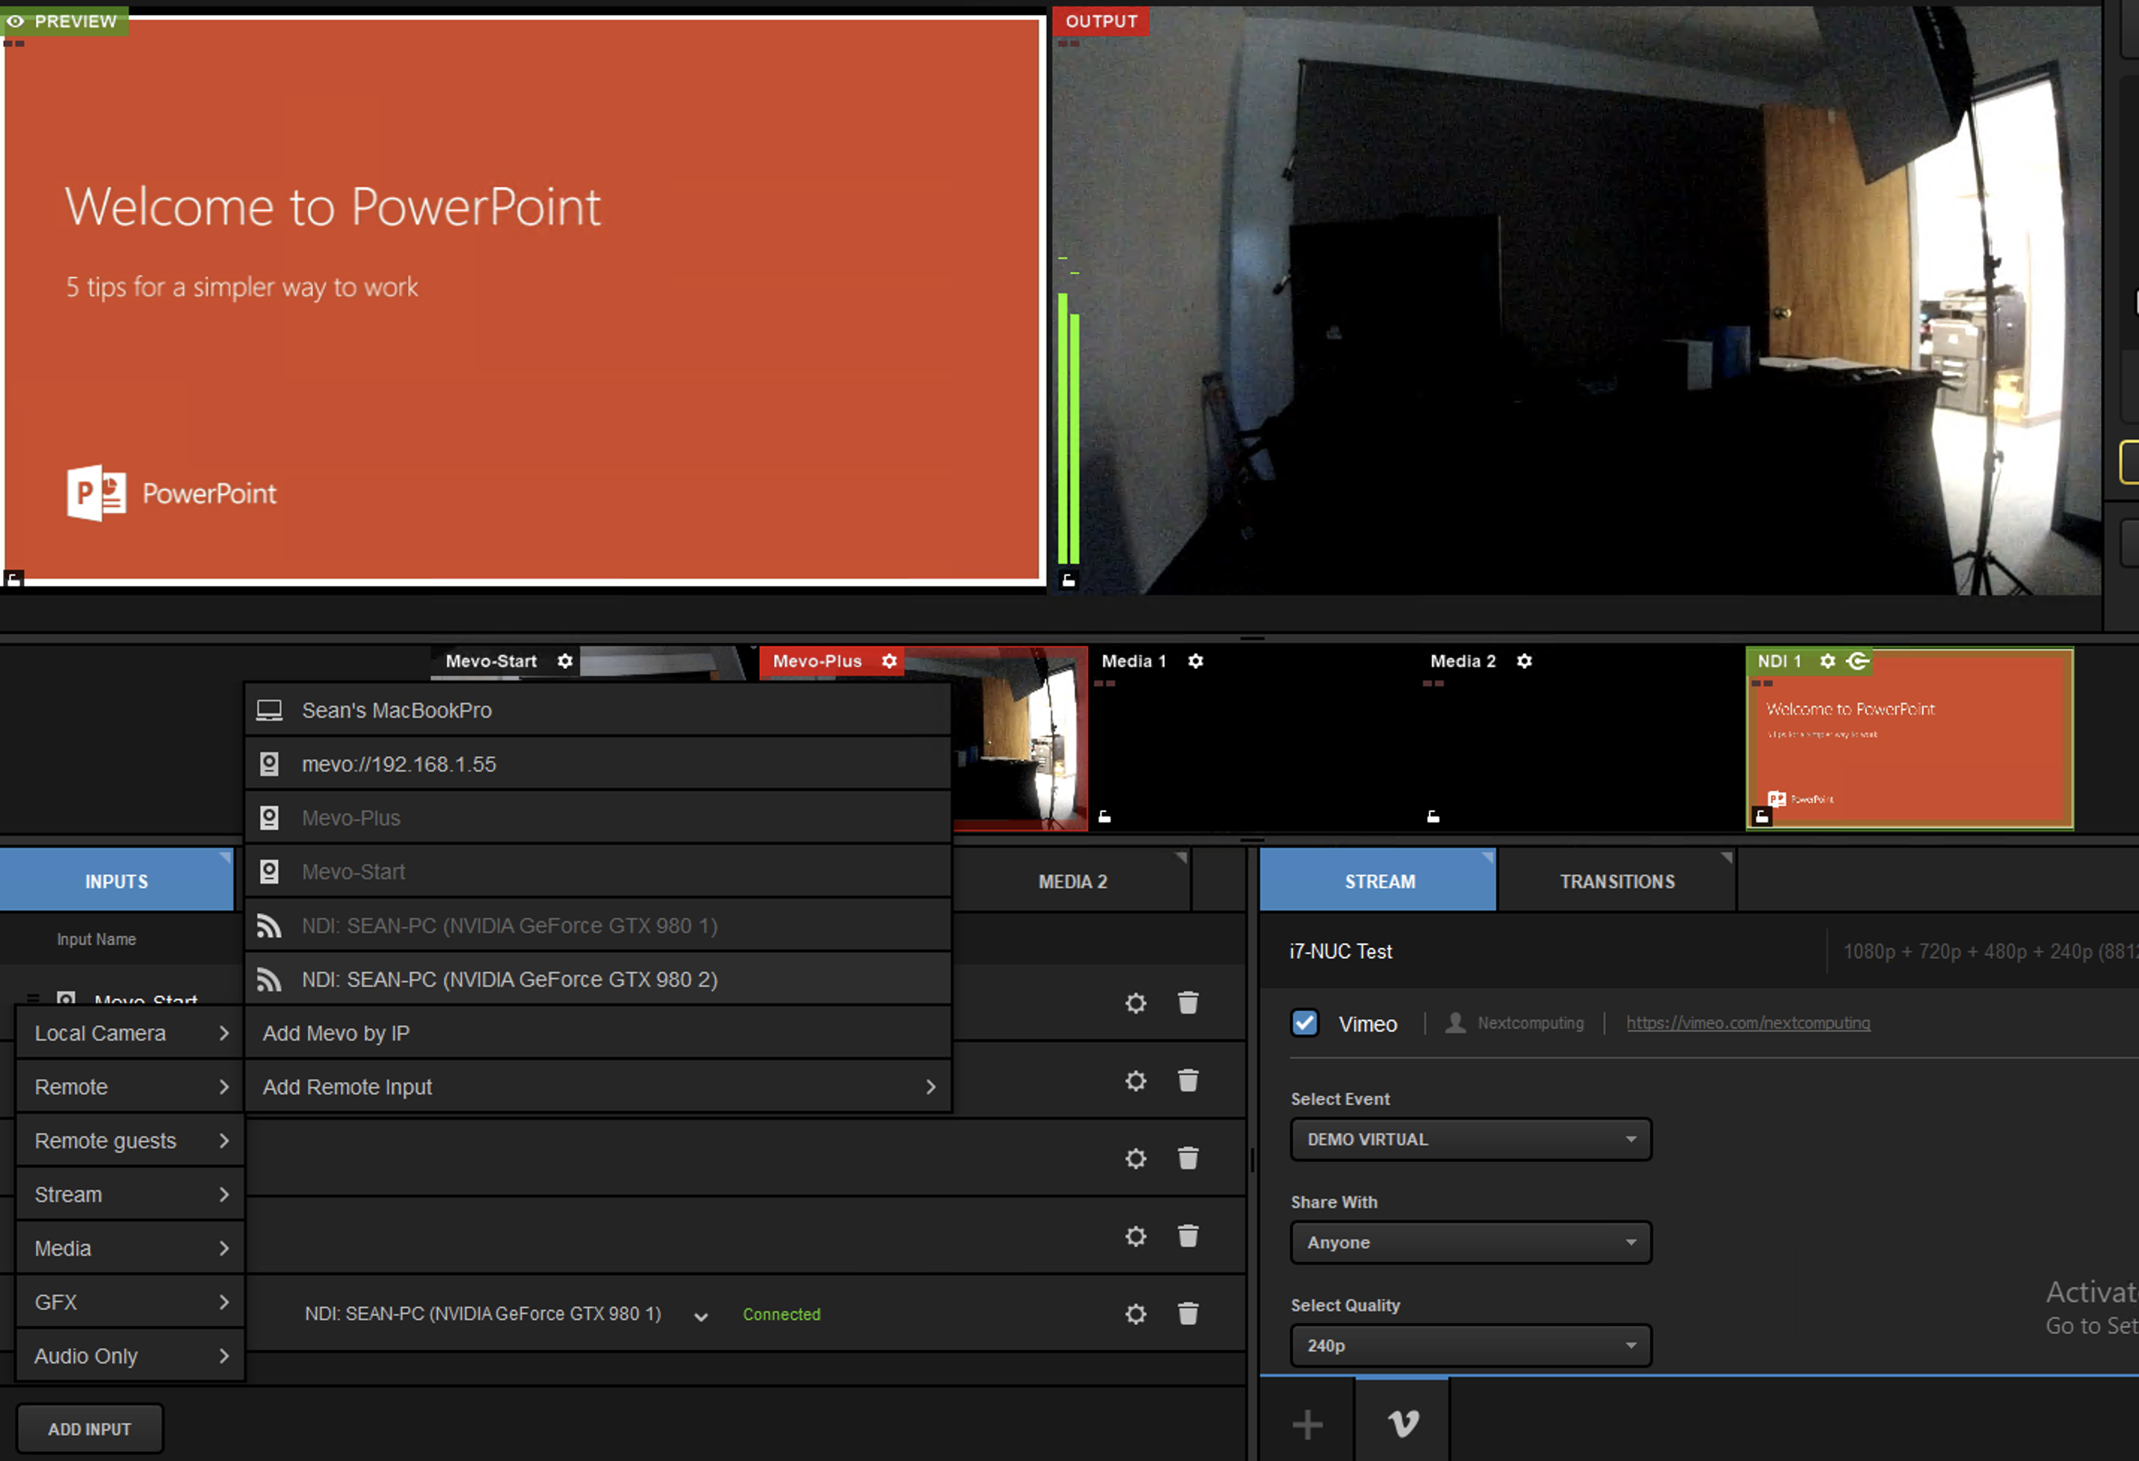
Task: Open the Audio Only submenu
Action: point(130,1355)
